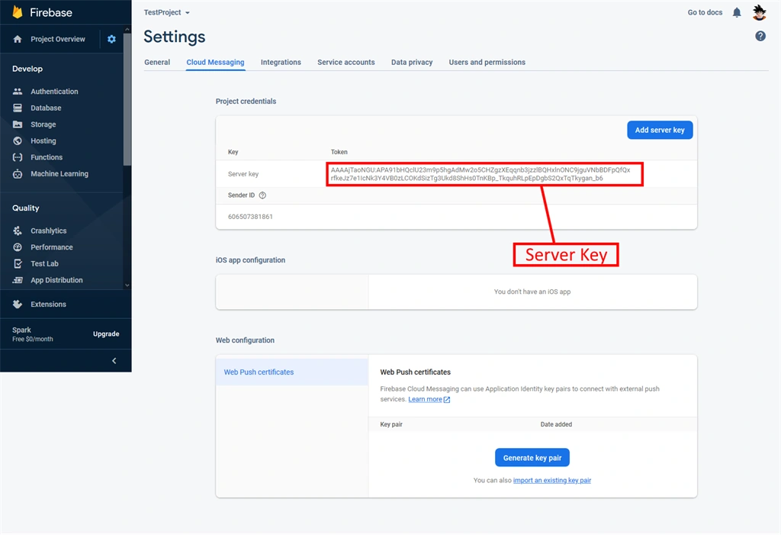Select the Cloud Messaging tab
This screenshot has width=781, height=535.
tap(215, 63)
